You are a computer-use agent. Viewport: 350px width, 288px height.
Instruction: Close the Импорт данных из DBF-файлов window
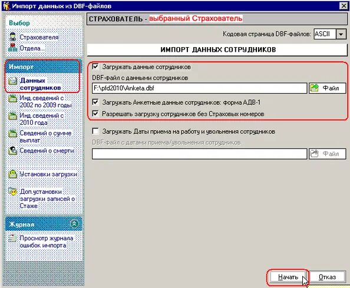pyautogui.click(x=344, y=6)
